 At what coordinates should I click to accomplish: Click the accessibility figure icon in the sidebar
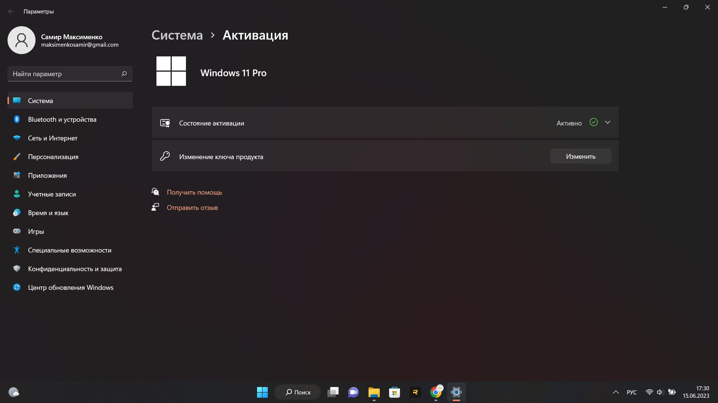(17, 250)
